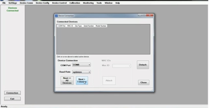209x108 pixels.
Task: Open the Device Control menu
Action: click(59, 3)
